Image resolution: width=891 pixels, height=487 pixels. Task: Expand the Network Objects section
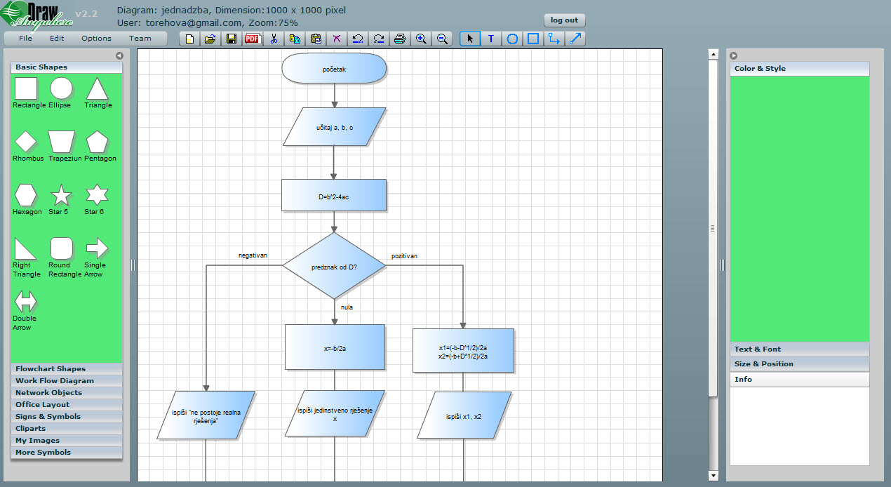[67, 392]
